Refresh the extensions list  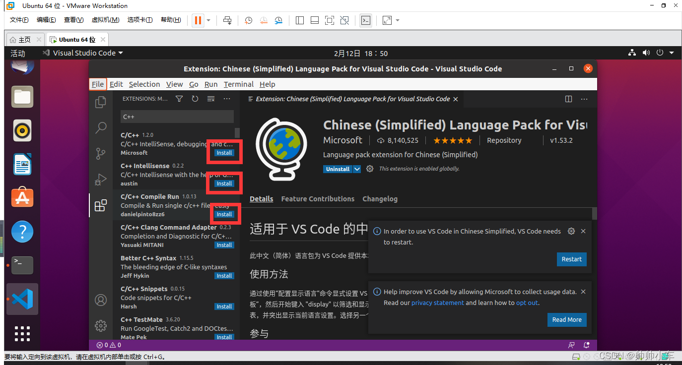pos(195,99)
